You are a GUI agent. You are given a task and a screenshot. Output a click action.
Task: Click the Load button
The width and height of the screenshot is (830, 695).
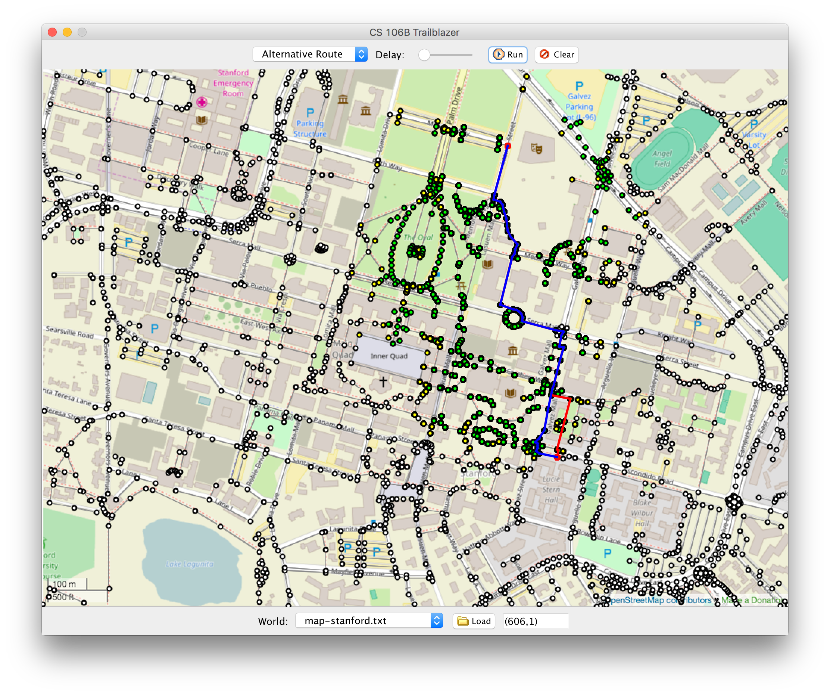(x=474, y=621)
